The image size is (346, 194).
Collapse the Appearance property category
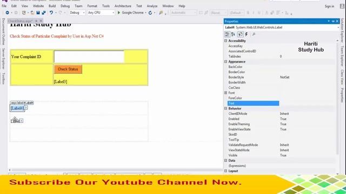point(225,62)
